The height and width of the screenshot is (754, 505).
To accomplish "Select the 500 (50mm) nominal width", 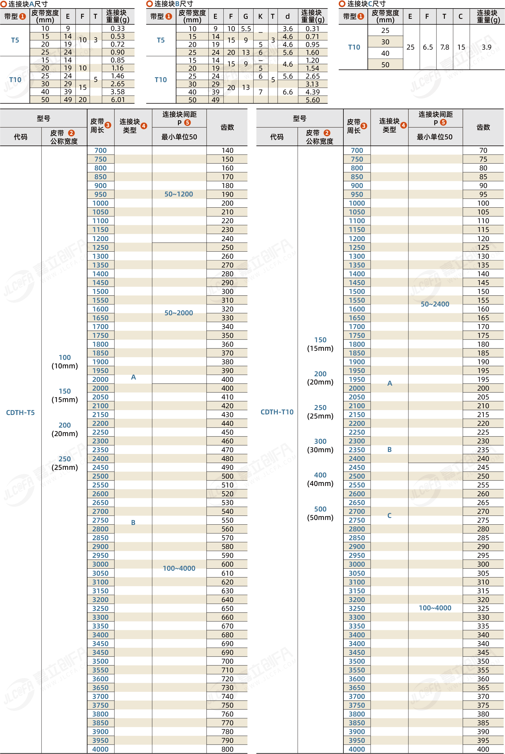I will click(x=320, y=513).
